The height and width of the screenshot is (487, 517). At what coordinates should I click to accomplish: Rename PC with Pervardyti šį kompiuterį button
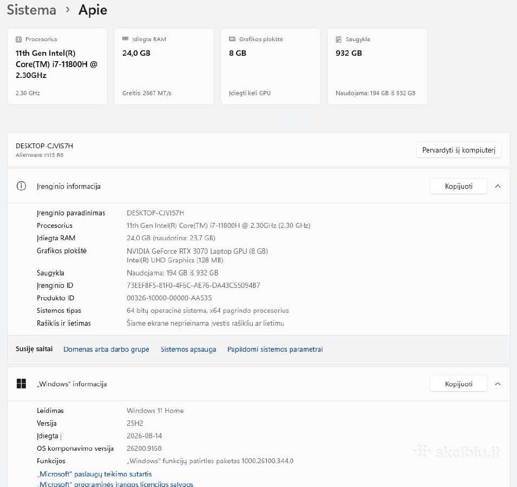(459, 150)
